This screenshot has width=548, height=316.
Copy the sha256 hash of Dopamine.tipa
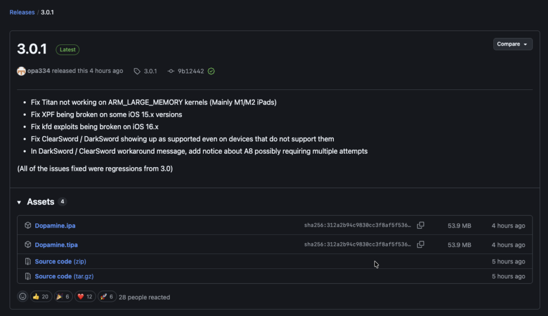[x=421, y=245]
